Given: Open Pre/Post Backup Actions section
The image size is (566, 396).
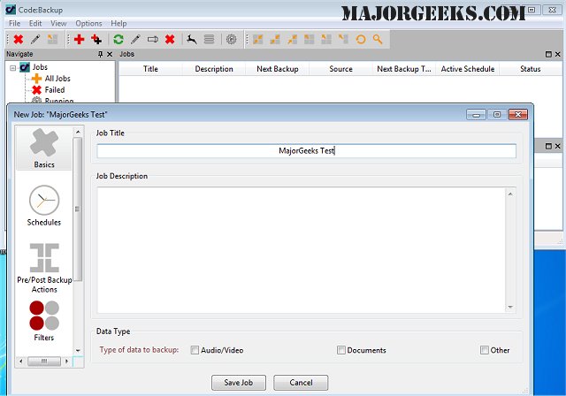Looking at the screenshot, I should click(x=44, y=268).
